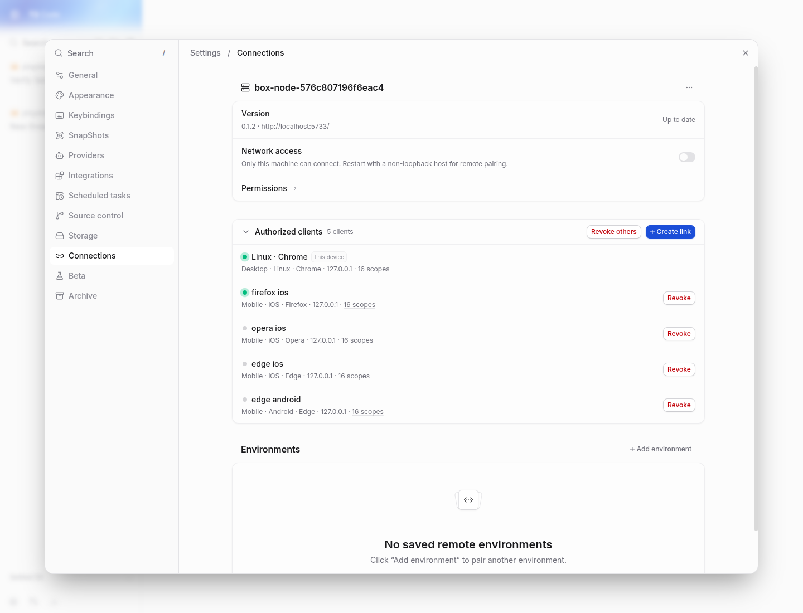Viewport: 803px width, 613px height.
Task: Click the Source control branch icon
Action: point(60,216)
